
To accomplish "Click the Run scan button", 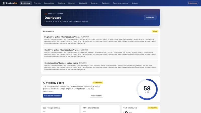I will pyautogui.click(x=150, y=17).
